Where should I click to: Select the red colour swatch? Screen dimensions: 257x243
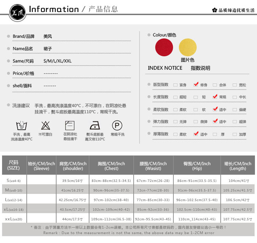click(164, 47)
